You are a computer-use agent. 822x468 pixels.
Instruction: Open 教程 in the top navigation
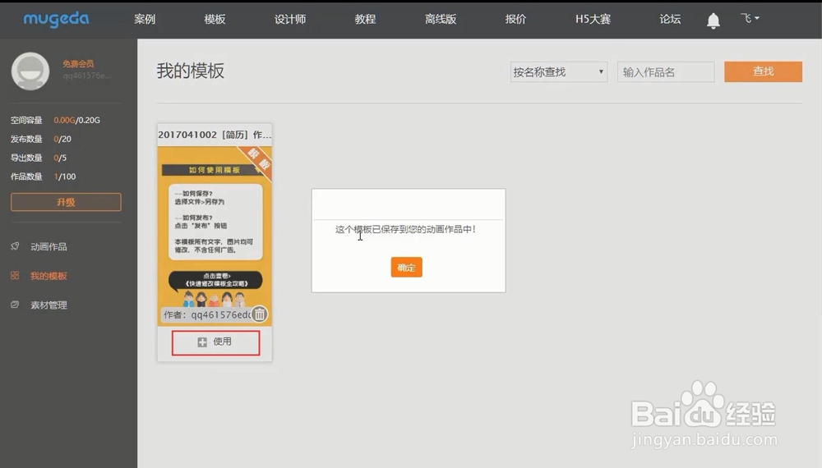(366, 20)
